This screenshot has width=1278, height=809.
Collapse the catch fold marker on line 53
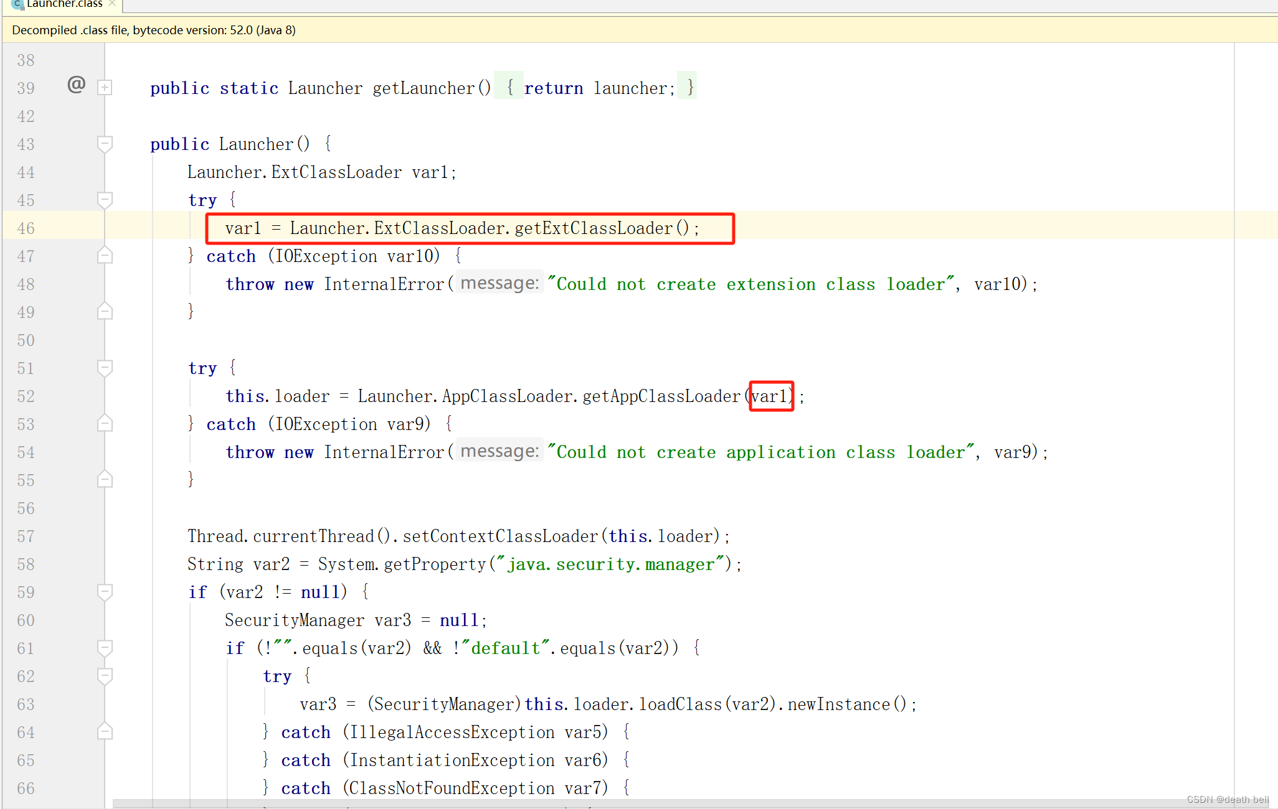click(105, 423)
